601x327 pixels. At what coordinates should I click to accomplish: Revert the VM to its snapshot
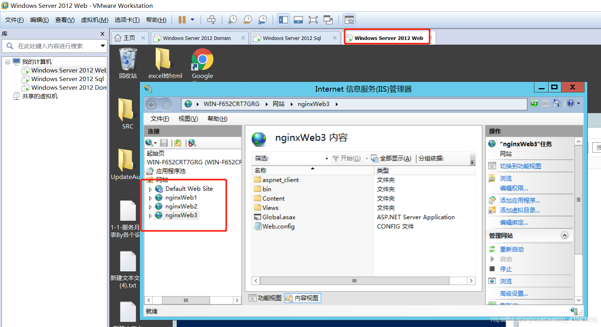pos(248,20)
